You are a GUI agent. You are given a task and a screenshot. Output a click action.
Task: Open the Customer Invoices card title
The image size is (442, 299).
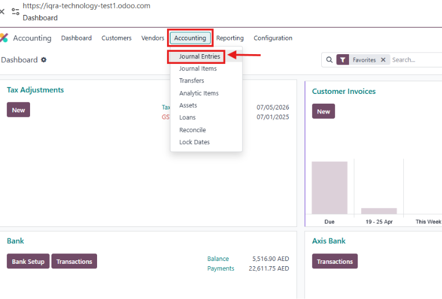(x=344, y=92)
